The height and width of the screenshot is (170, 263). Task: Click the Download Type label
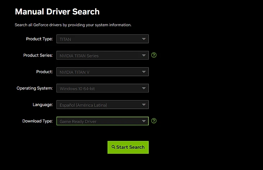coord(37,121)
